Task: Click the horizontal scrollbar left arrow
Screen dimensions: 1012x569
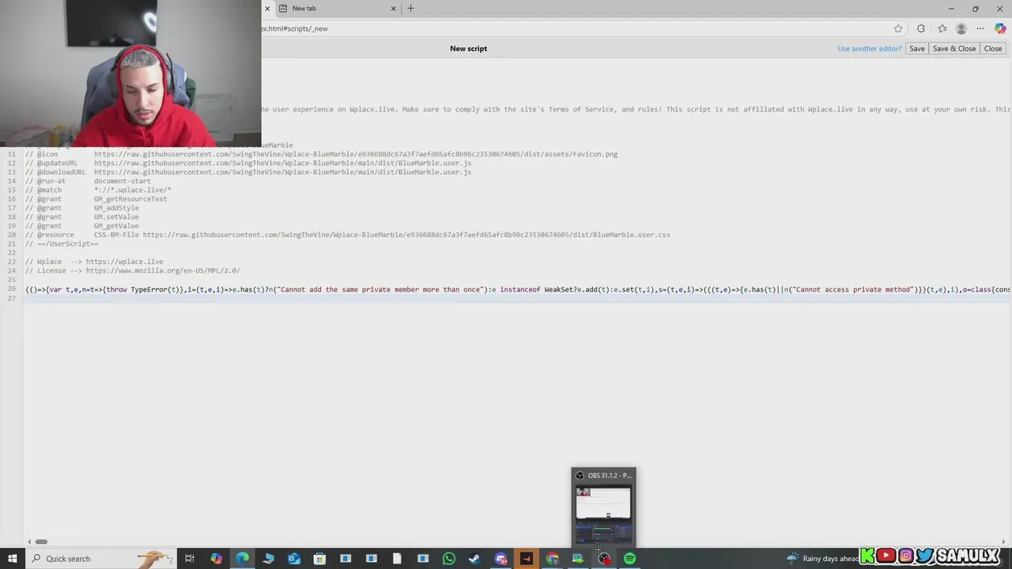Action: (x=29, y=541)
